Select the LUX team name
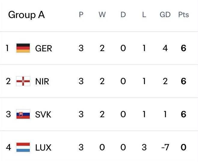 [43, 147]
